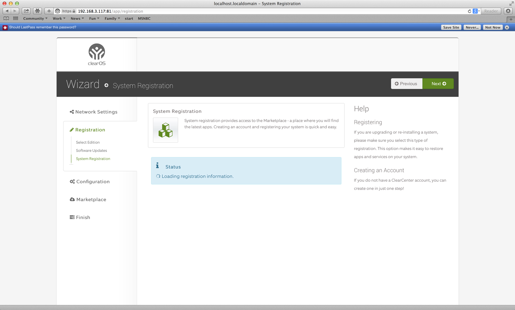Image resolution: width=515 pixels, height=310 pixels.
Task: Click the green cubes registration icon
Action: coord(165,130)
